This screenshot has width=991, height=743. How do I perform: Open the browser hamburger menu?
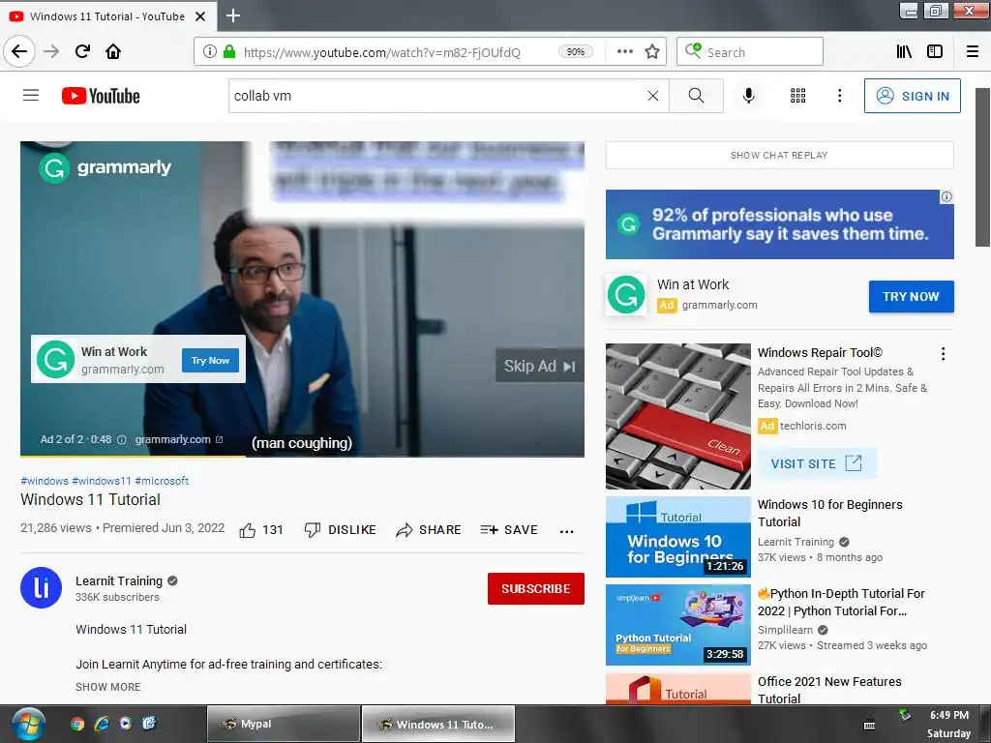(x=973, y=52)
